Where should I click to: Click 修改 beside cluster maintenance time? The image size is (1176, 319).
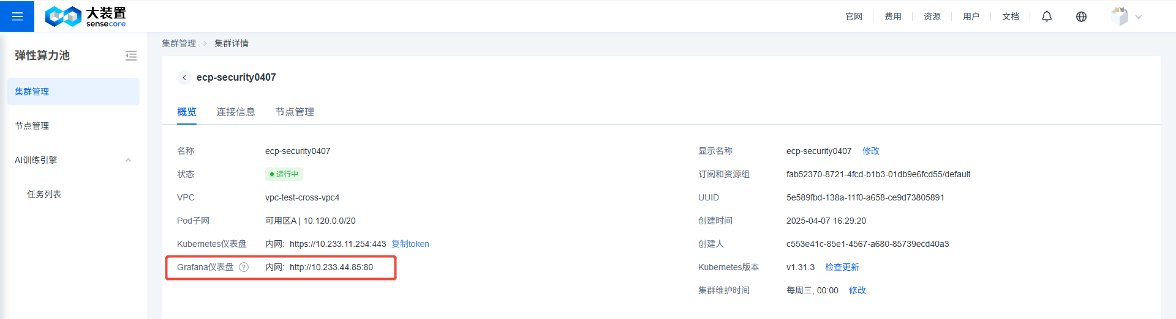[858, 290]
